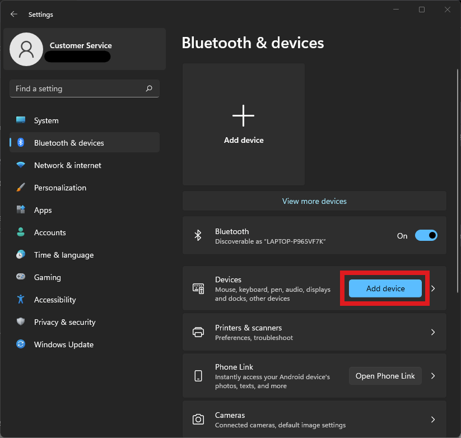Click the Apps sidebar icon
The height and width of the screenshot is (438, 461).
(21, 209)
